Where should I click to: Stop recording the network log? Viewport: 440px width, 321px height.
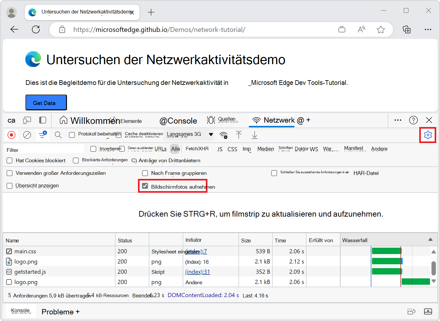coord(12,135)
